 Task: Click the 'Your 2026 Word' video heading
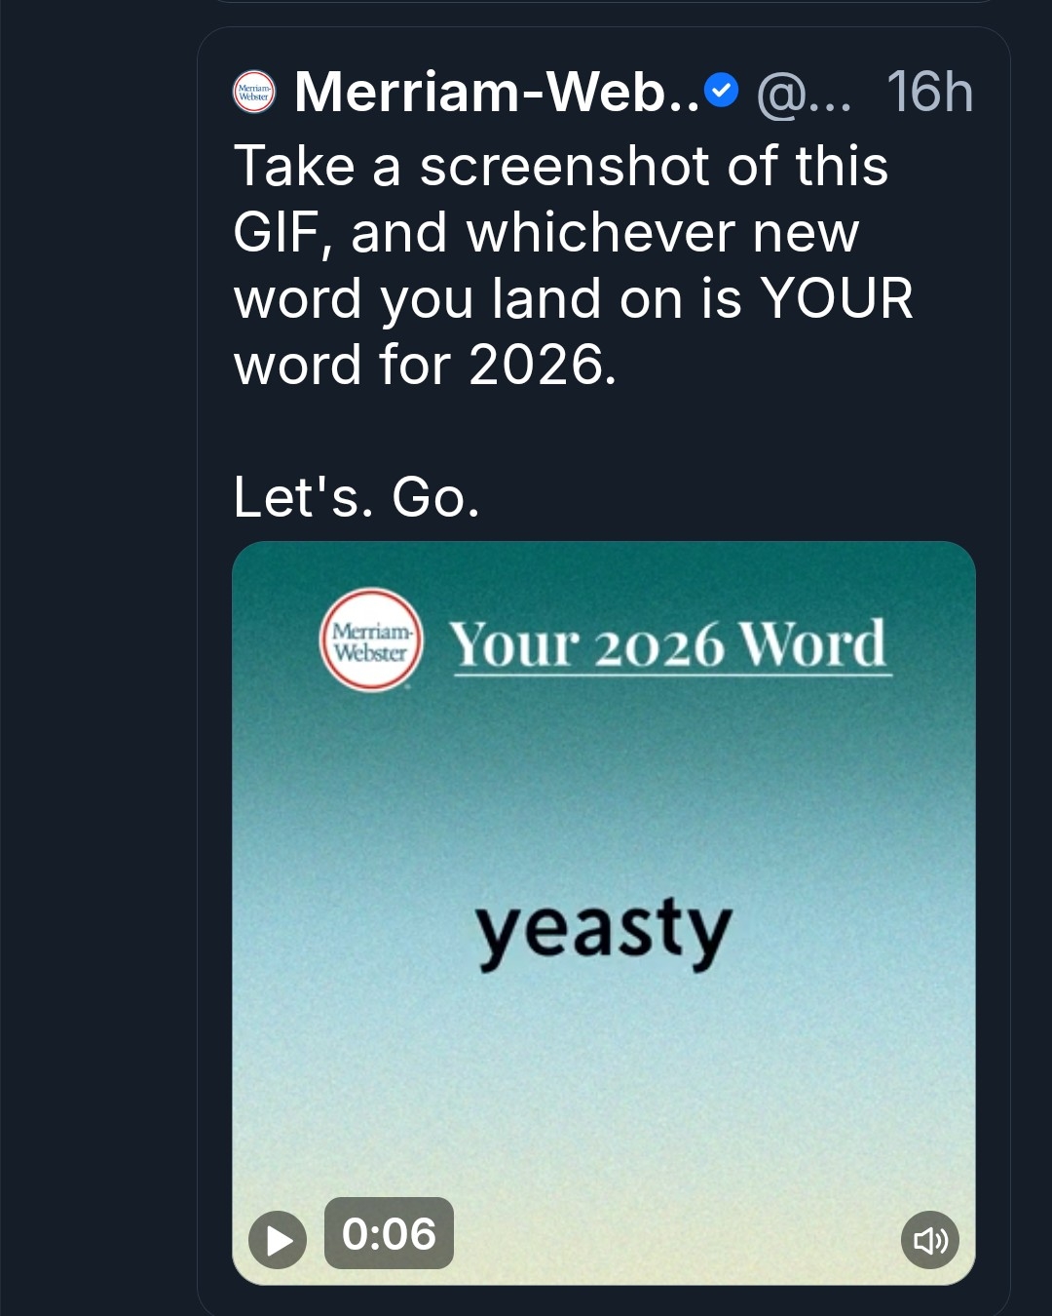[x=669, y=644]
